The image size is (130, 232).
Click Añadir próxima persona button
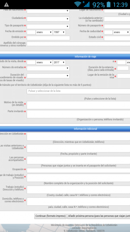tap(99, 216)
